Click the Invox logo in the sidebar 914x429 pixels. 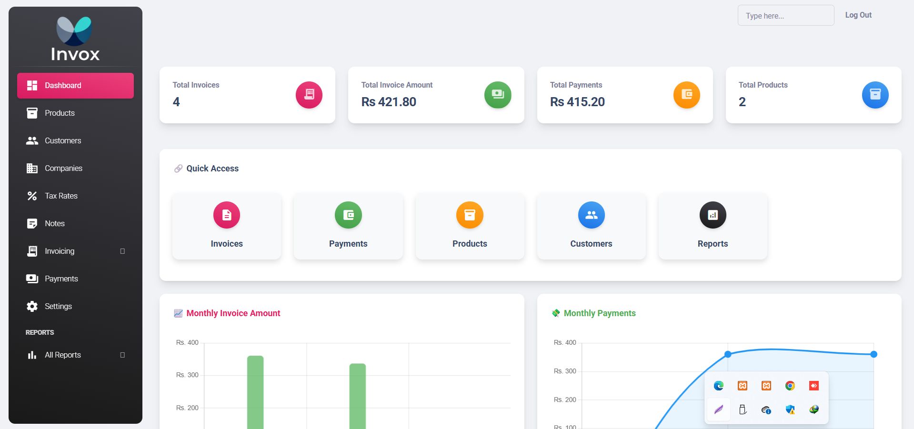(75, 39)
